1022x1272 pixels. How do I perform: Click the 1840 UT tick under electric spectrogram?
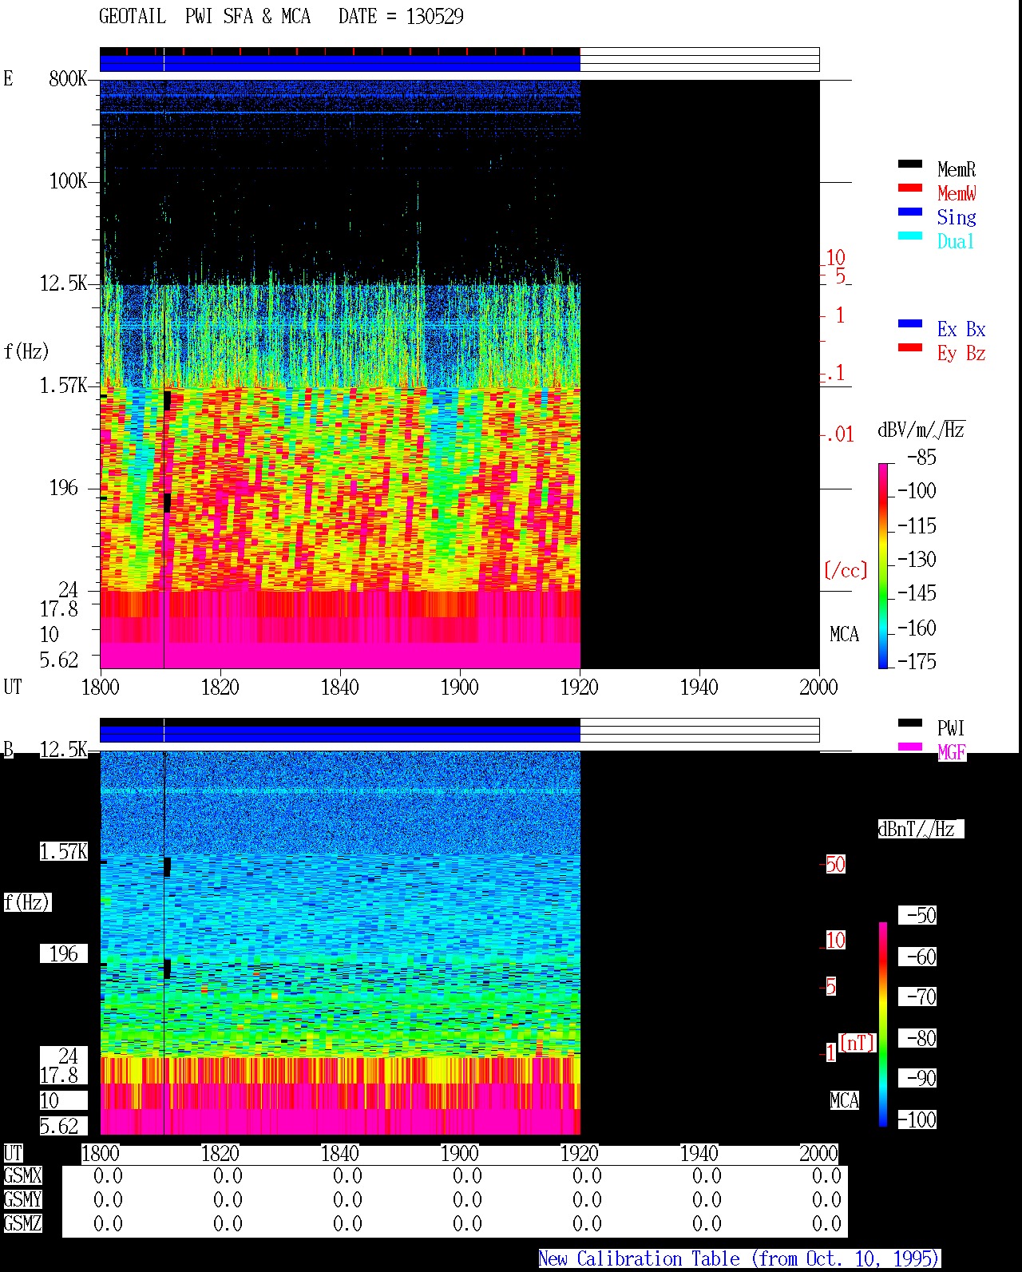coord(340,687)
